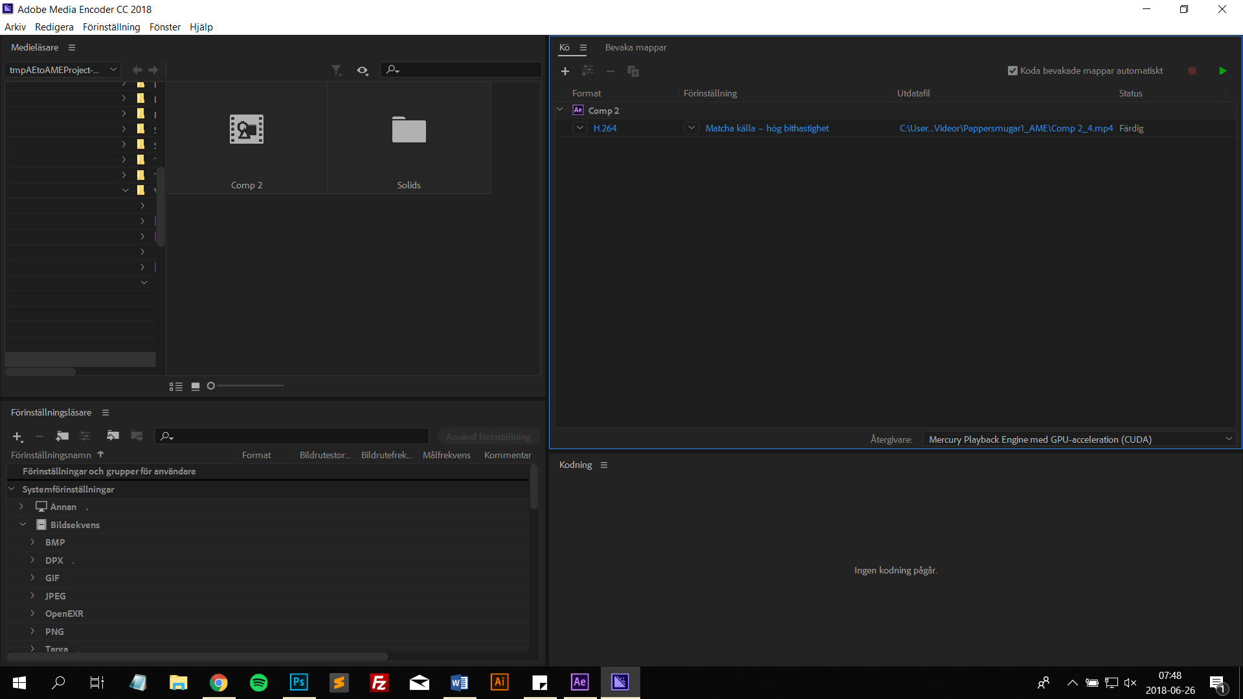Screen dimensions: 1243x699
Task: Expand the Annan preset group
Action: click(x=21, y=507)
